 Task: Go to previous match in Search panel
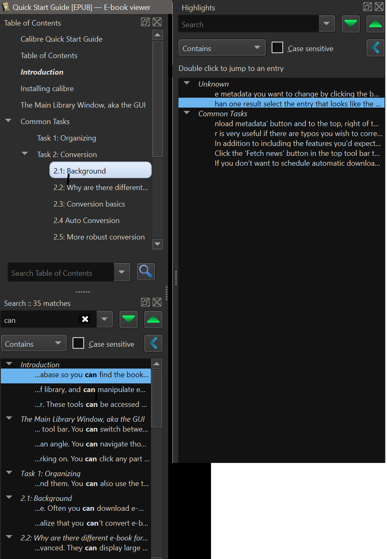point(153,319)
